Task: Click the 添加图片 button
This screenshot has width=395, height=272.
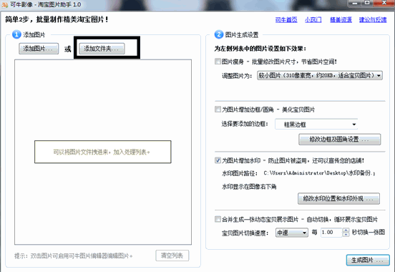Action: 39,49
